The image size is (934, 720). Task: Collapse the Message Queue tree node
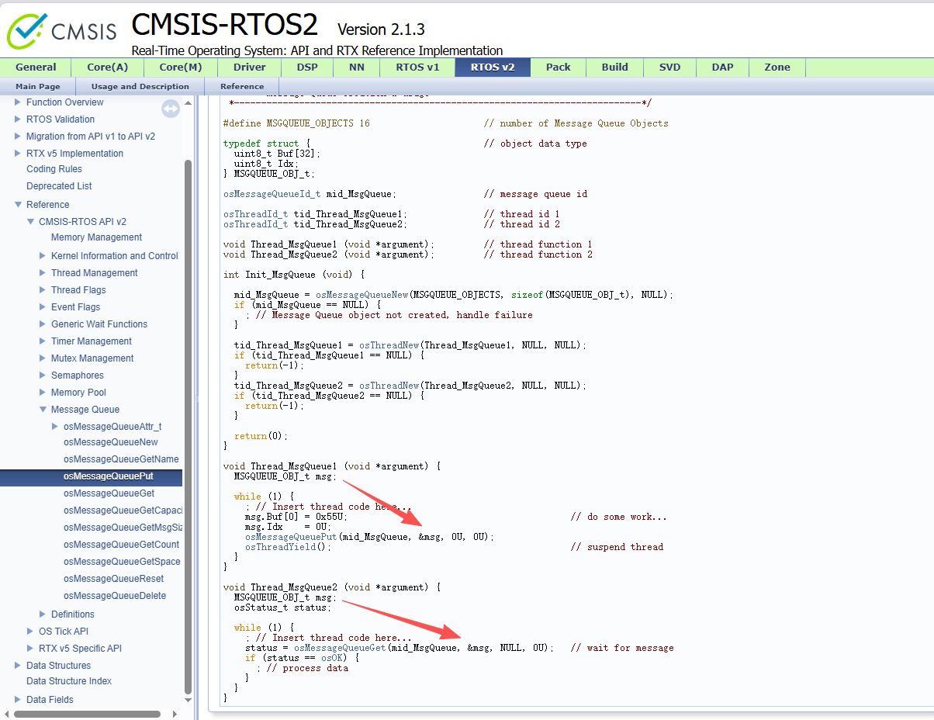click(x=43, y=410)
